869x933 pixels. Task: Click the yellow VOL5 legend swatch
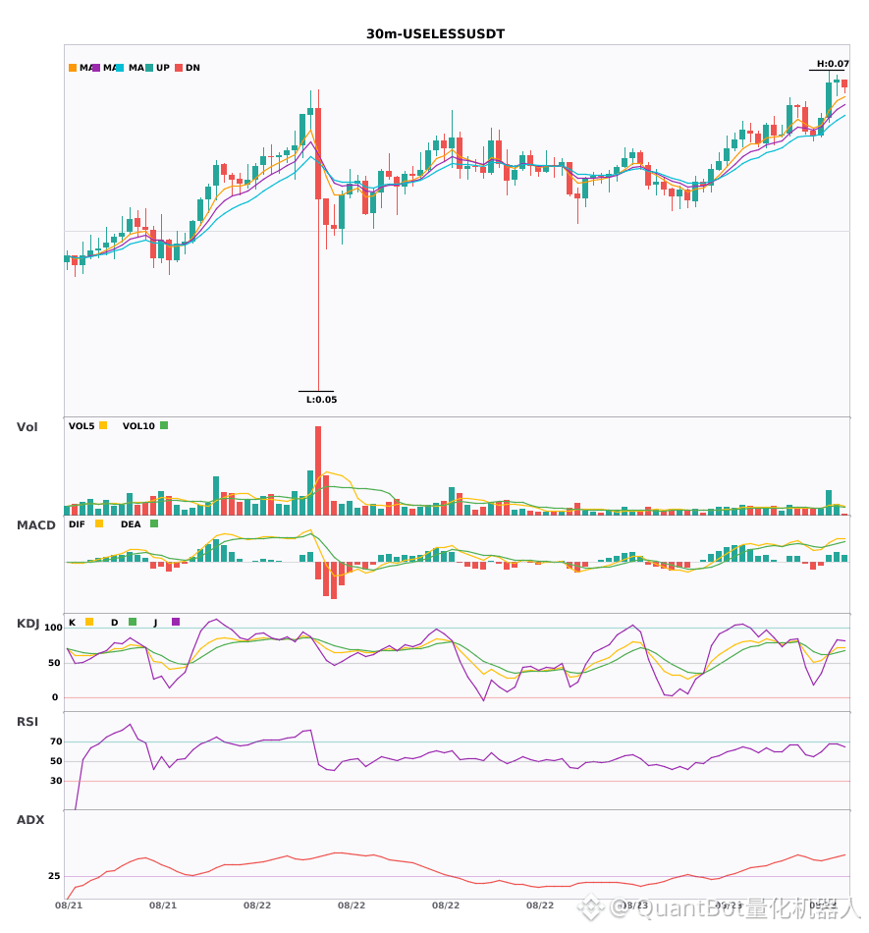[103, 425]
